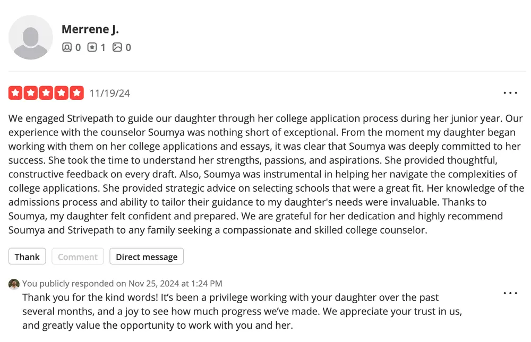Click the third red rating star

coord(46,93)
